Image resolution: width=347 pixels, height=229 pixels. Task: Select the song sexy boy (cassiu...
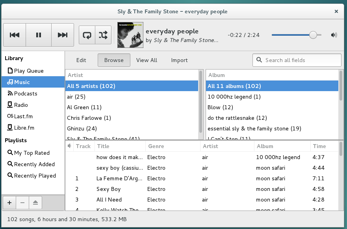[202, 168]
